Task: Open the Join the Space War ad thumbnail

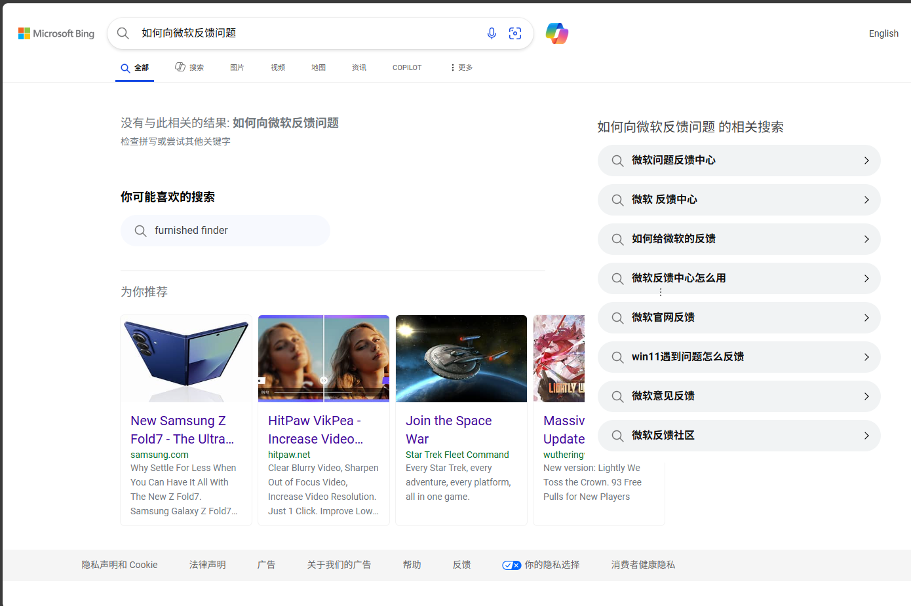Action: click(461, 358)
